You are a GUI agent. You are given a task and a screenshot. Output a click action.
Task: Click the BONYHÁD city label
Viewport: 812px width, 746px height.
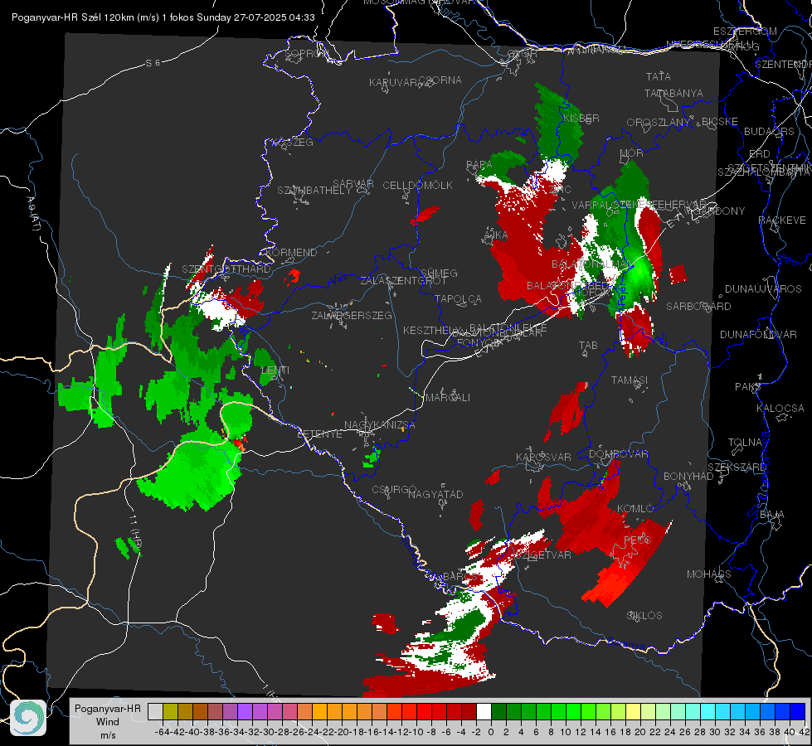(x=688, y=477)
